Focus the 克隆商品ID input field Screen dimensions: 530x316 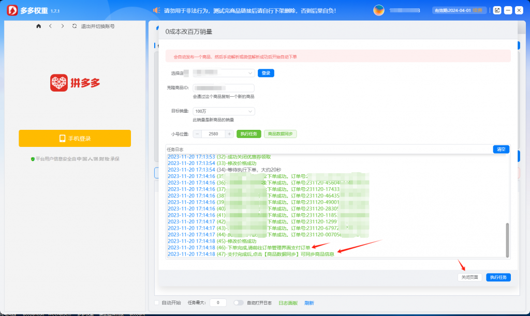[224, 88]
